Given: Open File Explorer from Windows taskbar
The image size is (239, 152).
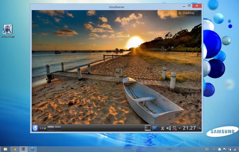Looking at the screenshot, I should pos(5,149).
